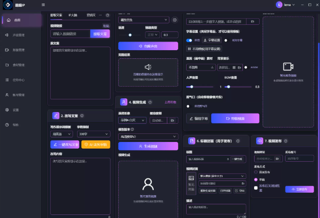Open Task Center (任务中心) list icon
This screenshot has width=320, height=218.
[7, 80]
